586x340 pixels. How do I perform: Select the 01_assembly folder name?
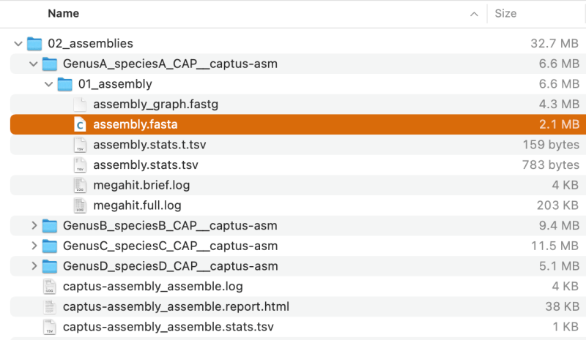[115, 84]
